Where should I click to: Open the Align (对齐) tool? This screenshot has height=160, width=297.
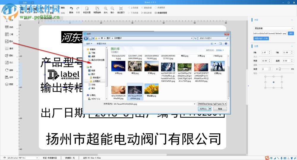tap(9, 77)
